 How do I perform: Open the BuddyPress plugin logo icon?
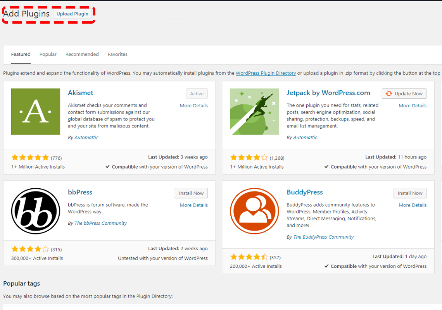coord(254,211)
